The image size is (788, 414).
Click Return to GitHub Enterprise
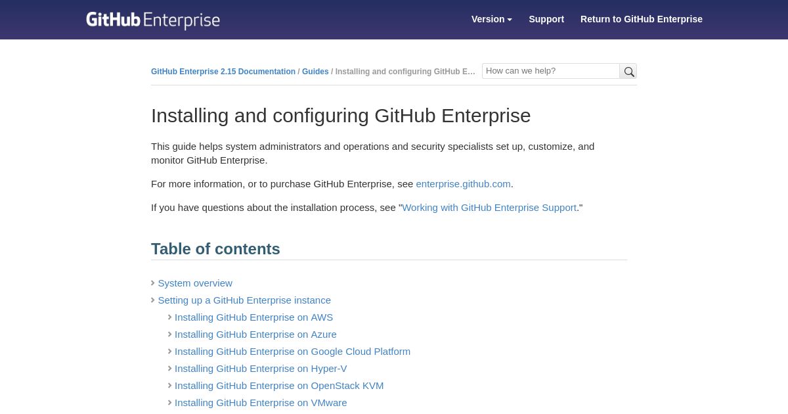click(x=642, y=19)
